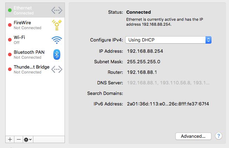The height and width of the screenshot is (148, 229).
Task: Click the green Ethernet status dot
Action: (10, 10)
